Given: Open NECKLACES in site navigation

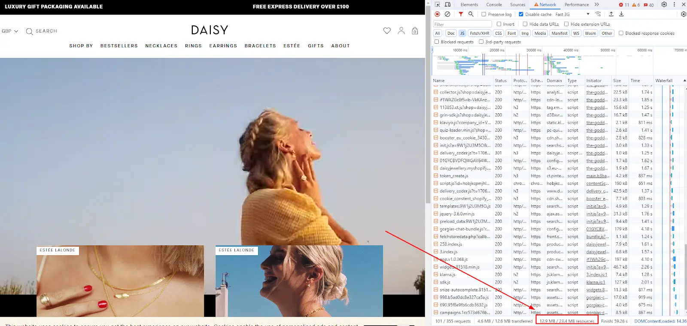Looking at the screenshot, I should coord(161,46).
